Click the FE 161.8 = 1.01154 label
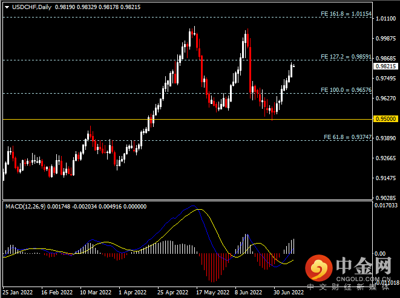Screen dimensions: 400x298 346,14
